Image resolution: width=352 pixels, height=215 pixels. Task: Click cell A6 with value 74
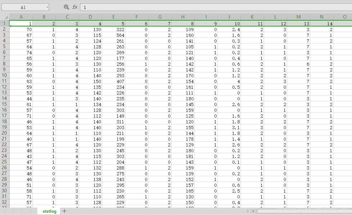click(21, 53)
